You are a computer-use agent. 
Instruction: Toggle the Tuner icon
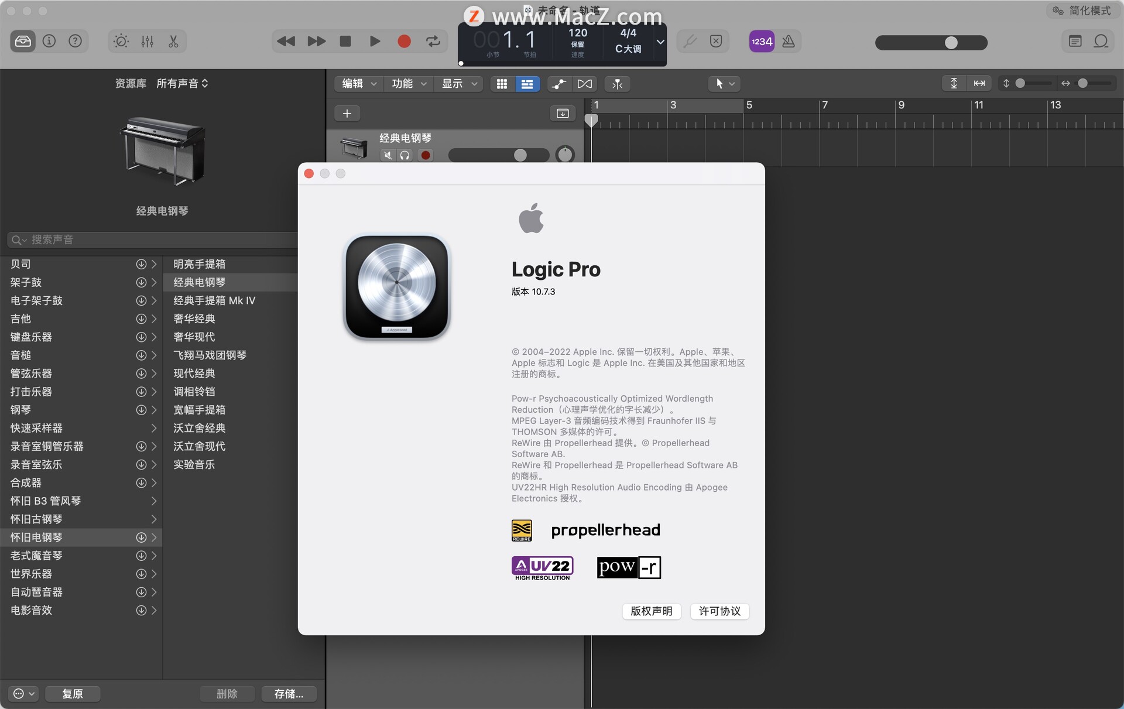click(x=690, y=42)
